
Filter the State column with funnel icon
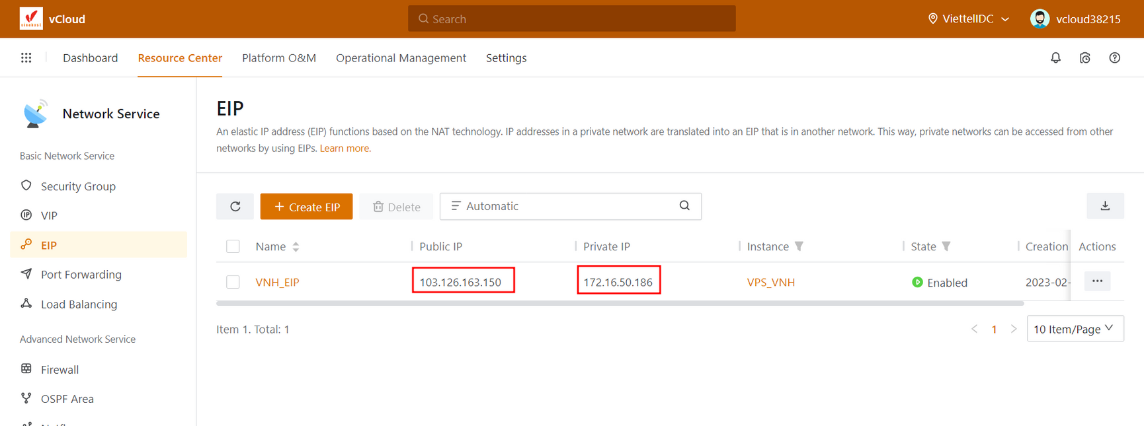coord(946,246)
